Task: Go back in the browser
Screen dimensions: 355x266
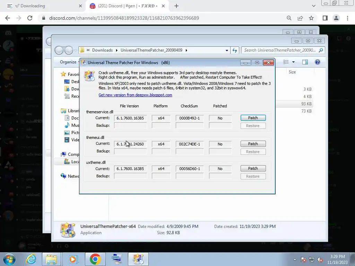Action: pyautogui.click(x=8, y=18)
